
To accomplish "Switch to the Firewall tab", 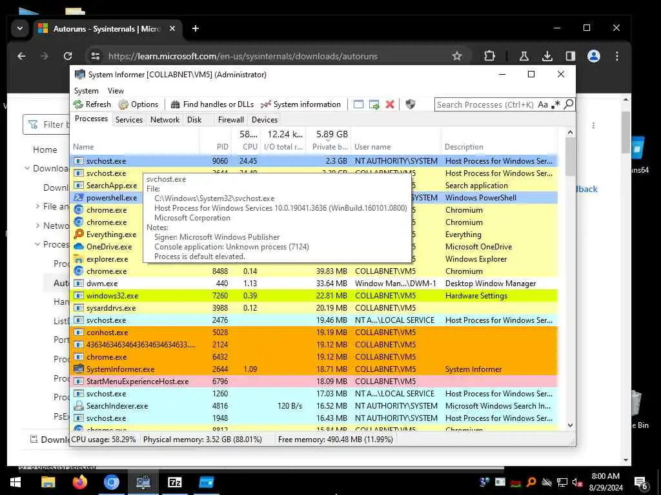I will pos(230,119).
